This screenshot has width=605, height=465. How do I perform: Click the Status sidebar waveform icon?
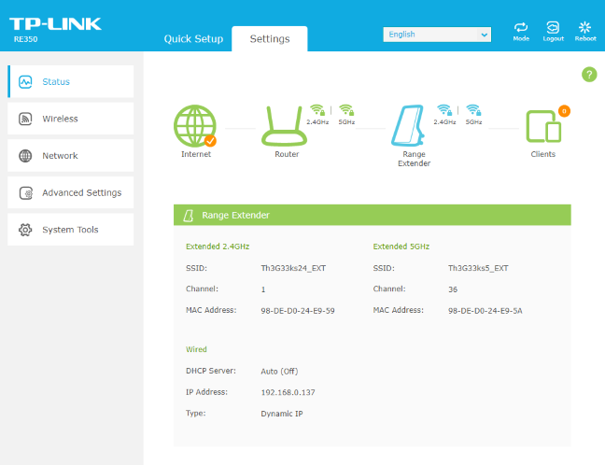point(25,82)
